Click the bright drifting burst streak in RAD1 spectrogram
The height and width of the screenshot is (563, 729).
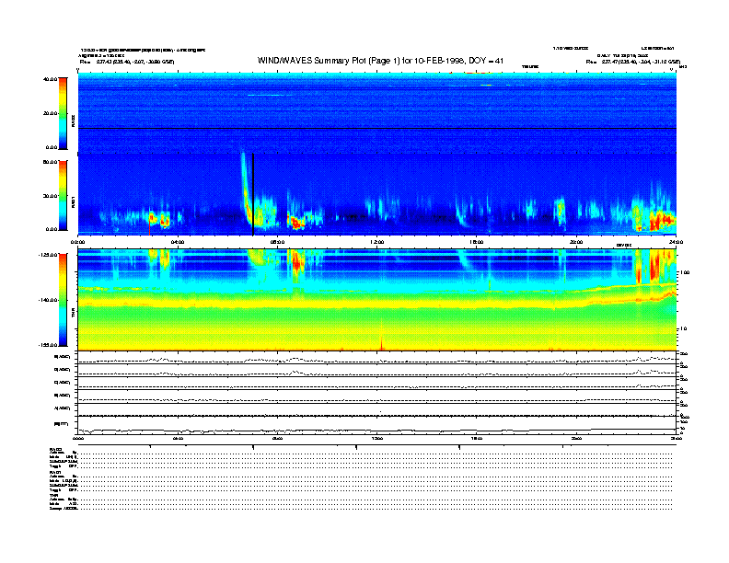(245, 189)
